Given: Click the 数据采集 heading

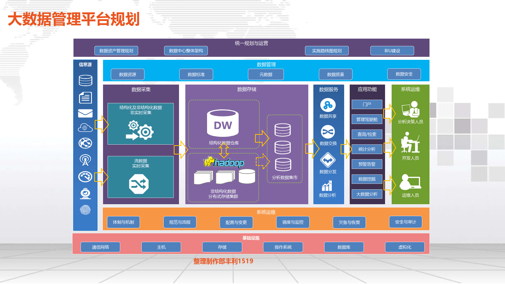Looking at the screenshot, I should pyautogui.click(x=141, y=89).
